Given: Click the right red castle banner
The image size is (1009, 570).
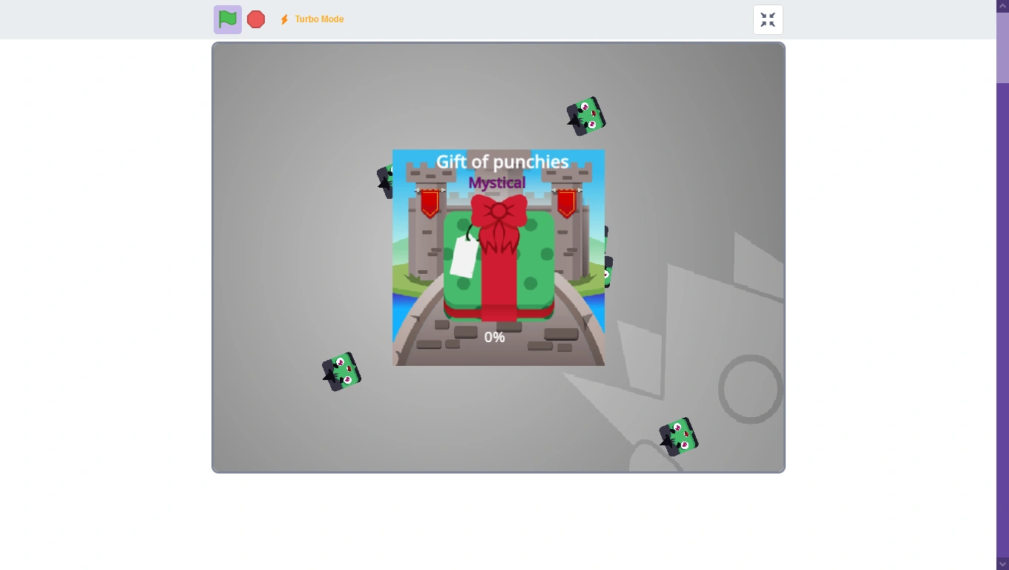Looking at the screenshot, I should point(566,203).
